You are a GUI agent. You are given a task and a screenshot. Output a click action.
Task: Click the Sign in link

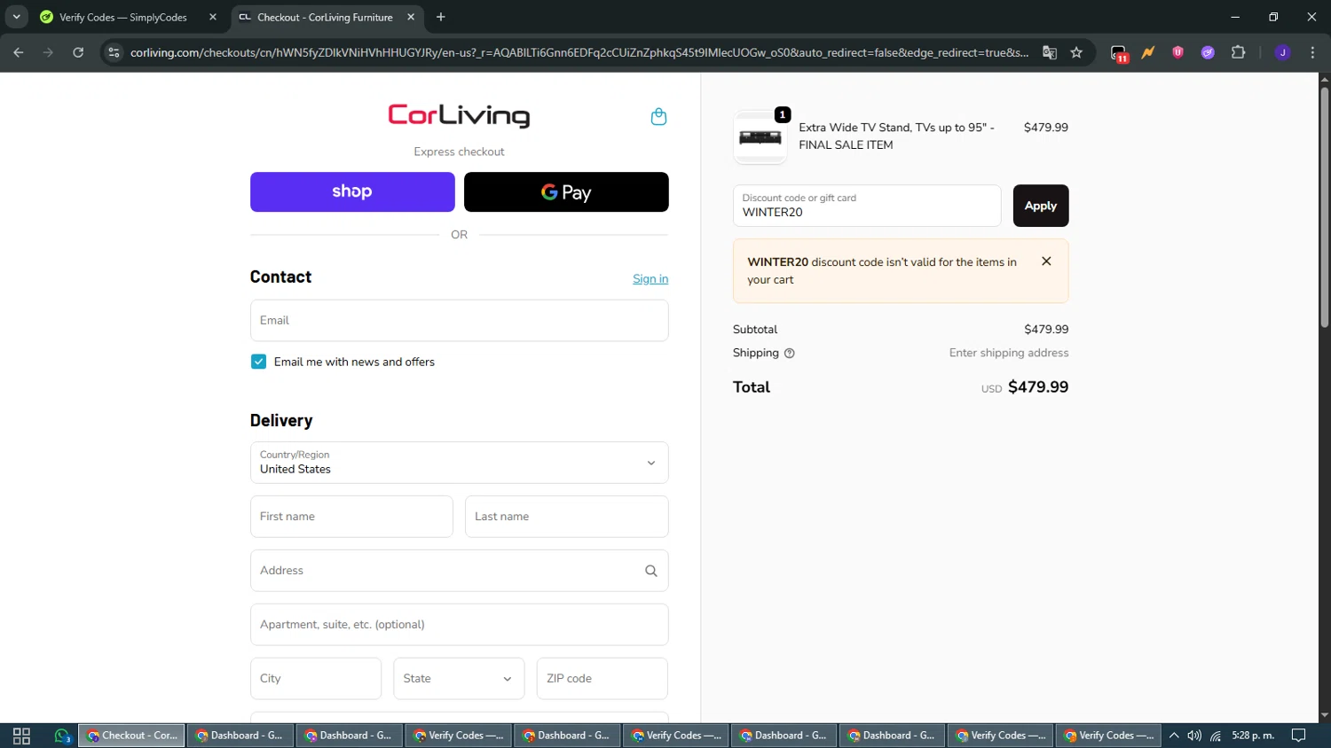pyautogui.click(x=650, y=278)
